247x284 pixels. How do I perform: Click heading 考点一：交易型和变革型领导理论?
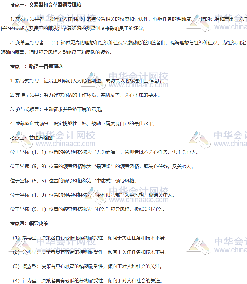pyautogui.click(x=45, y=4)
